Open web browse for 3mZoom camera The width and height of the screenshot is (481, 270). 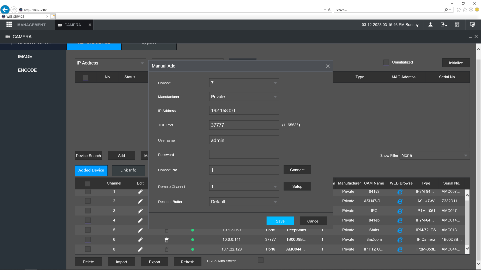400,240
